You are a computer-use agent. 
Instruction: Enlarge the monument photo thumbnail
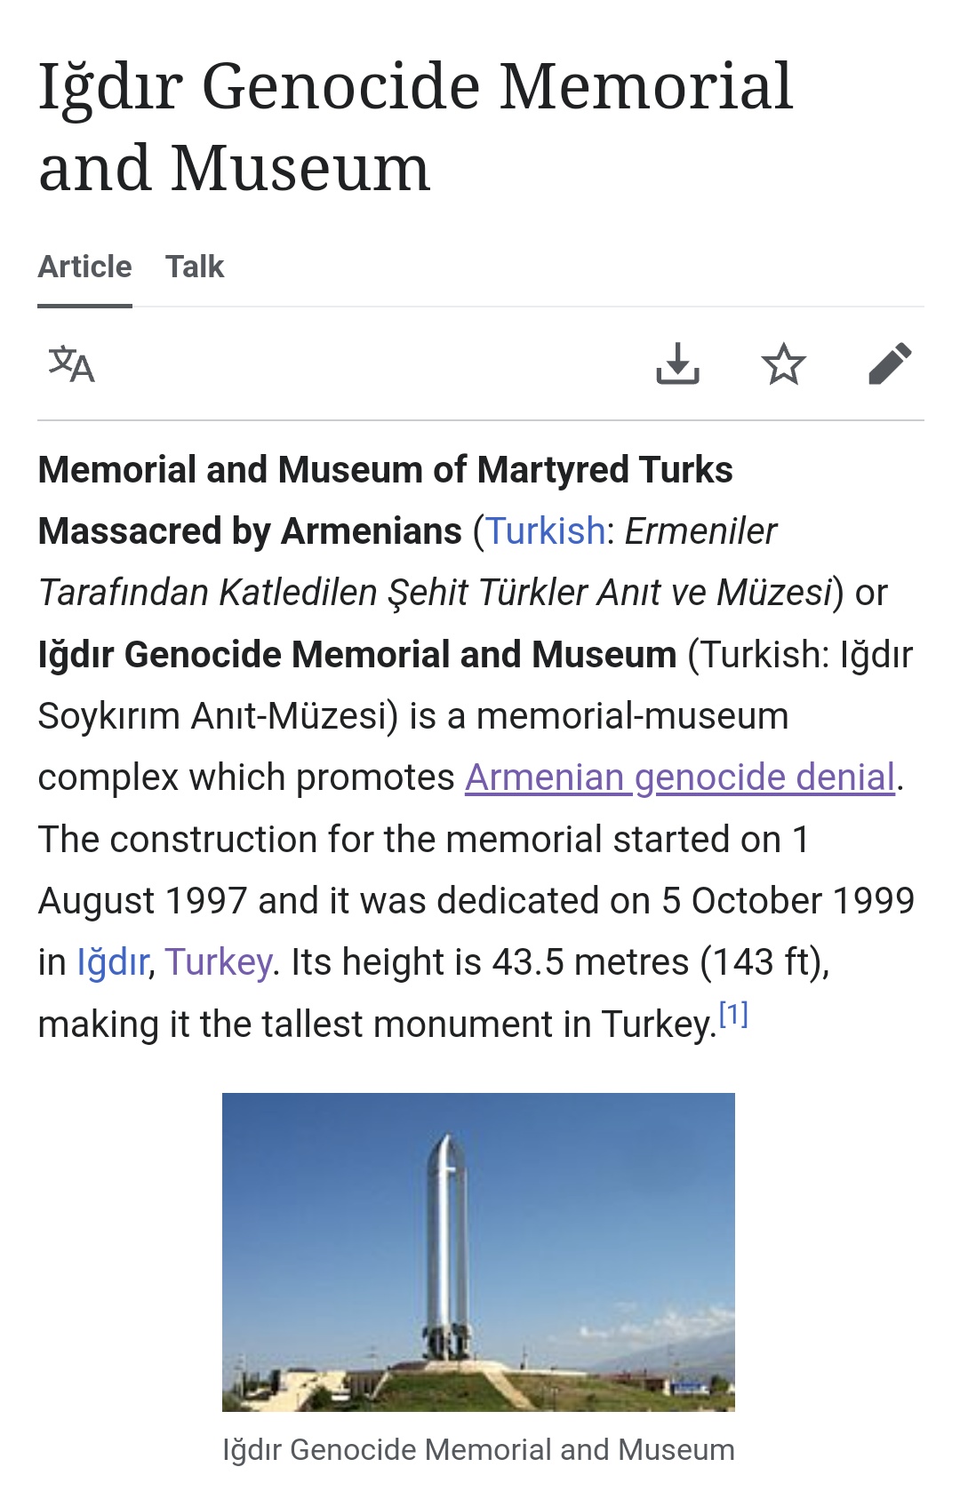[478, 1251]
